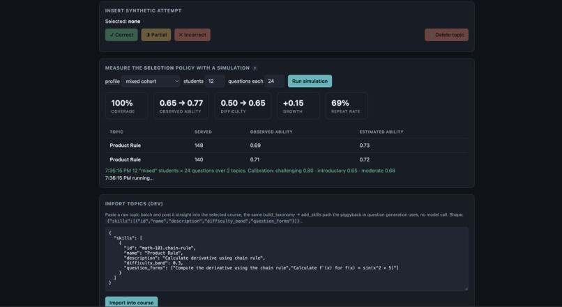Screen dimensions: 562x307
Task: Click observed ability value 0.69
Action: click(x=255, y=145)
